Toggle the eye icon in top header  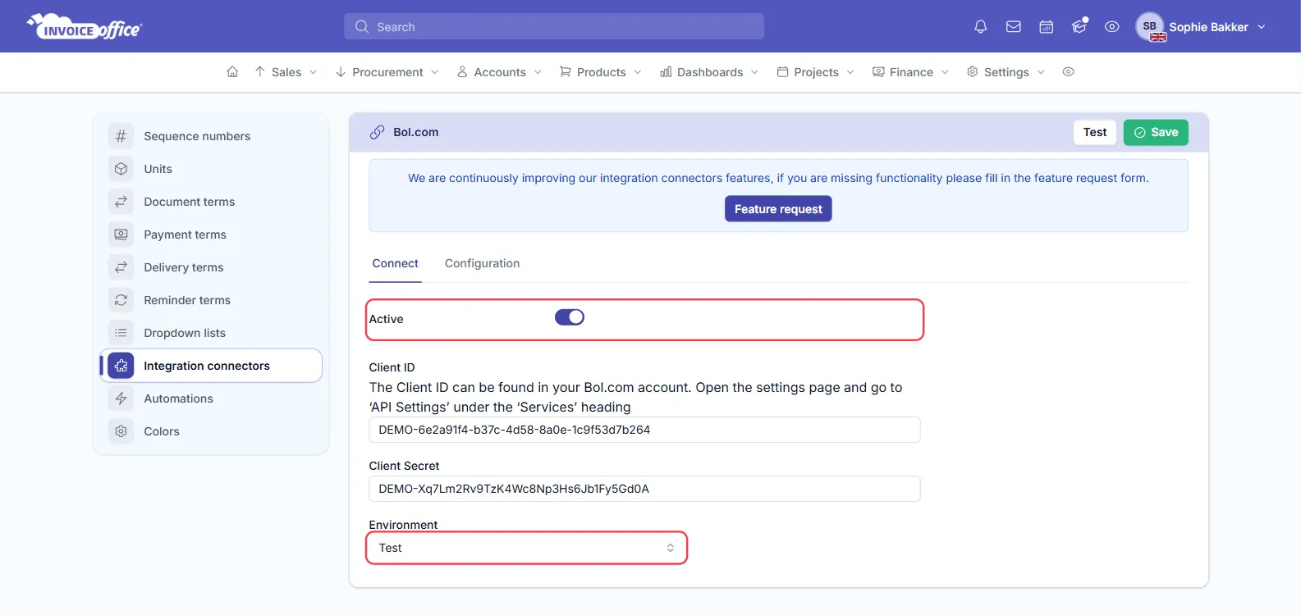1112,27
